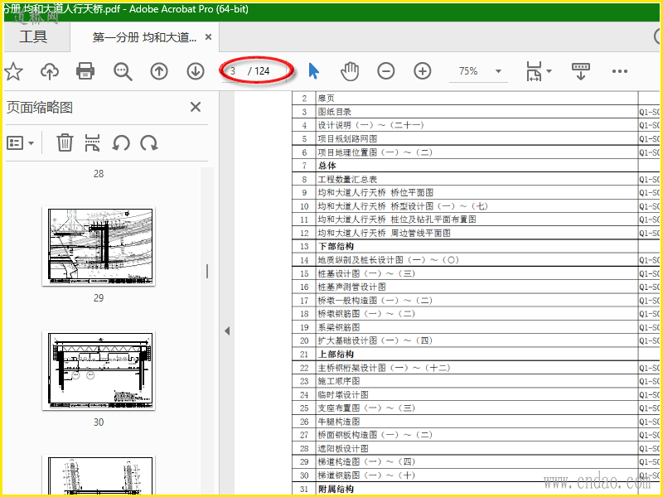The image size is (663, 497).
Task: Click heading 下部结构
Action: pyautogui.click(x=336, y=246)
